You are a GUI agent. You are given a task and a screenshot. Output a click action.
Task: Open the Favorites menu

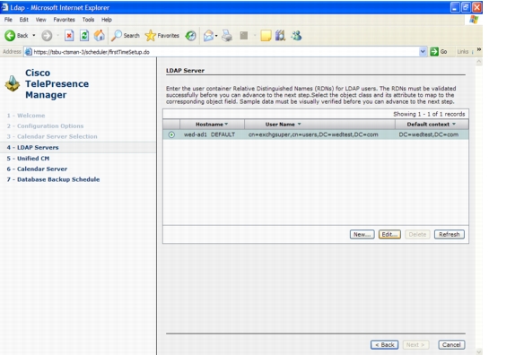[64, 20]
